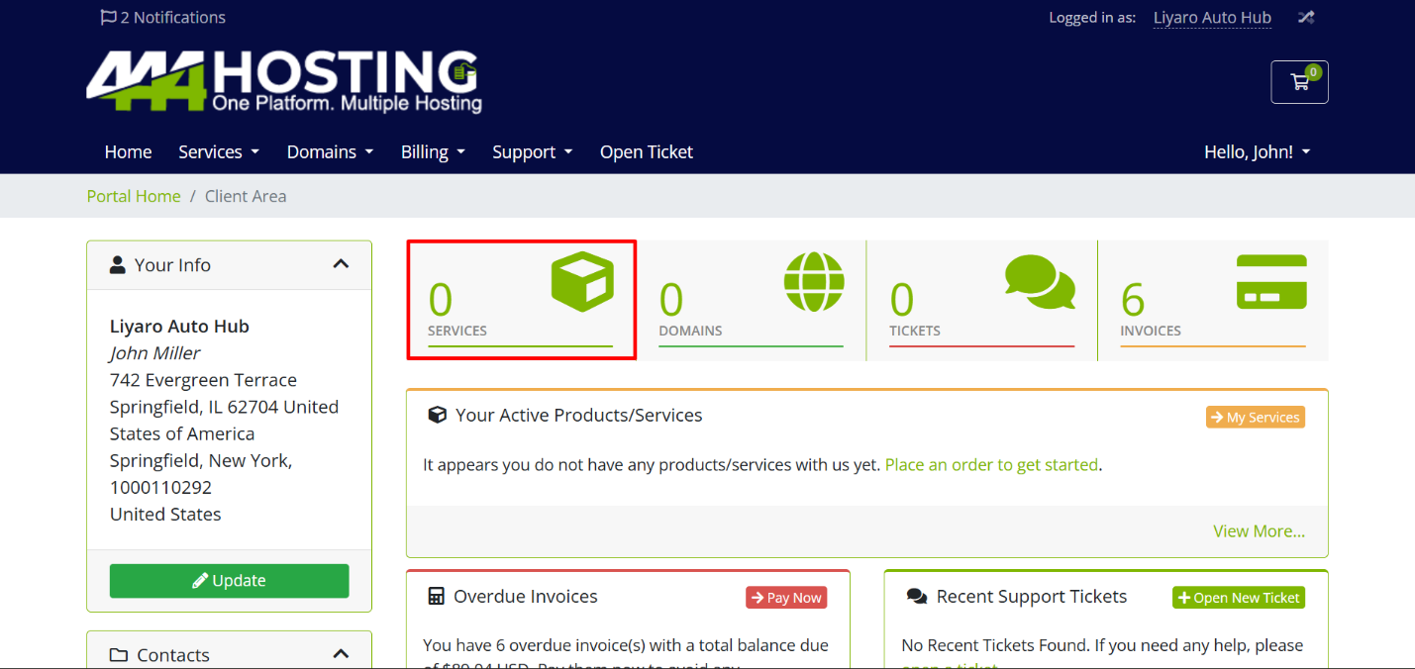Expand the Services dropdown menu
The height and width of the screenshot is (669, 1415).
(218, 151)
